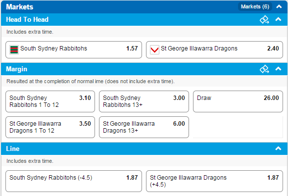Click the Margin section title
Viewport: 288px width, 196px height.
(x=16, y=69)
